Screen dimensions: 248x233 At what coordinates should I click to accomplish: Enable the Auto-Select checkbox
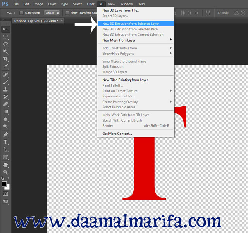coord(21,13)
